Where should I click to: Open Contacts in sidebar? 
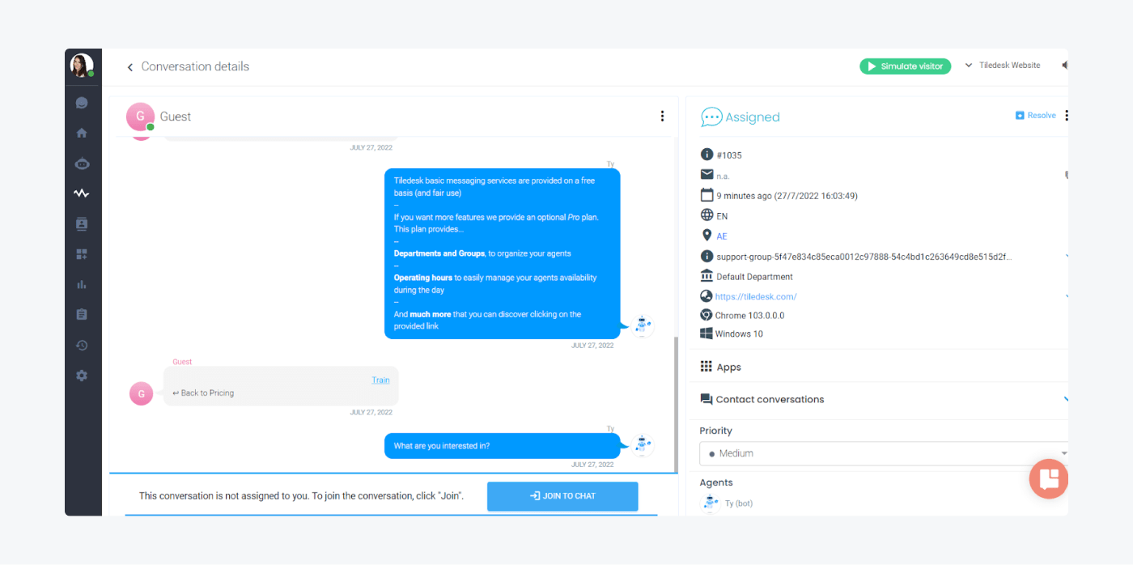[x=82, y=223]
